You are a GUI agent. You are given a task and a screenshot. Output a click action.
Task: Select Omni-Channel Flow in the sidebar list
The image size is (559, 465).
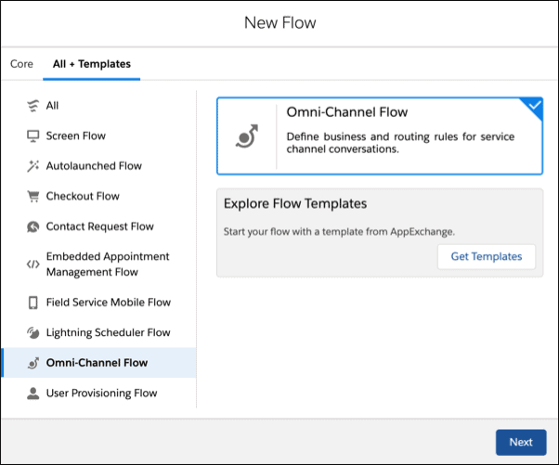click(97, 363)
